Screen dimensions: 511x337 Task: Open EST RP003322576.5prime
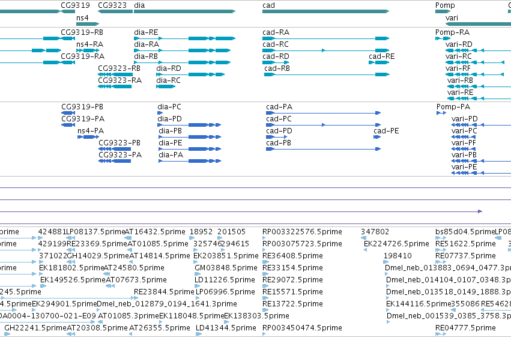point(302,232)
